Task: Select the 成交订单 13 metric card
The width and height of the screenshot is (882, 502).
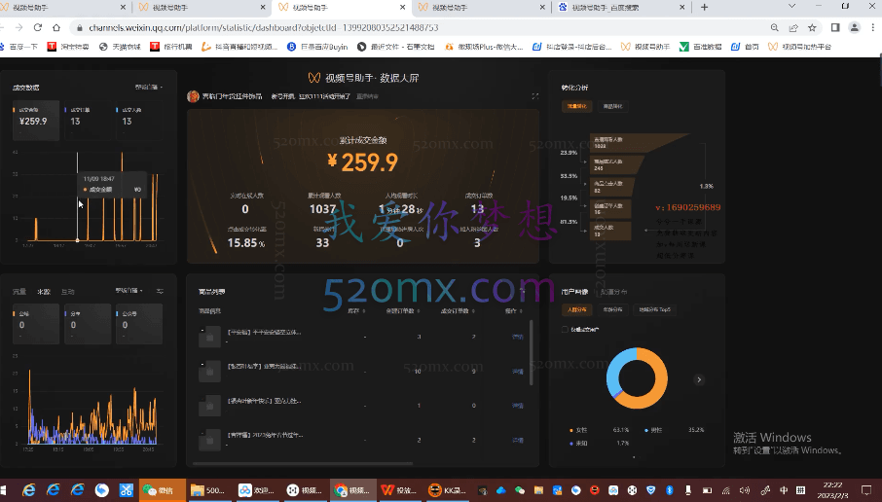Action: [88, 120]
